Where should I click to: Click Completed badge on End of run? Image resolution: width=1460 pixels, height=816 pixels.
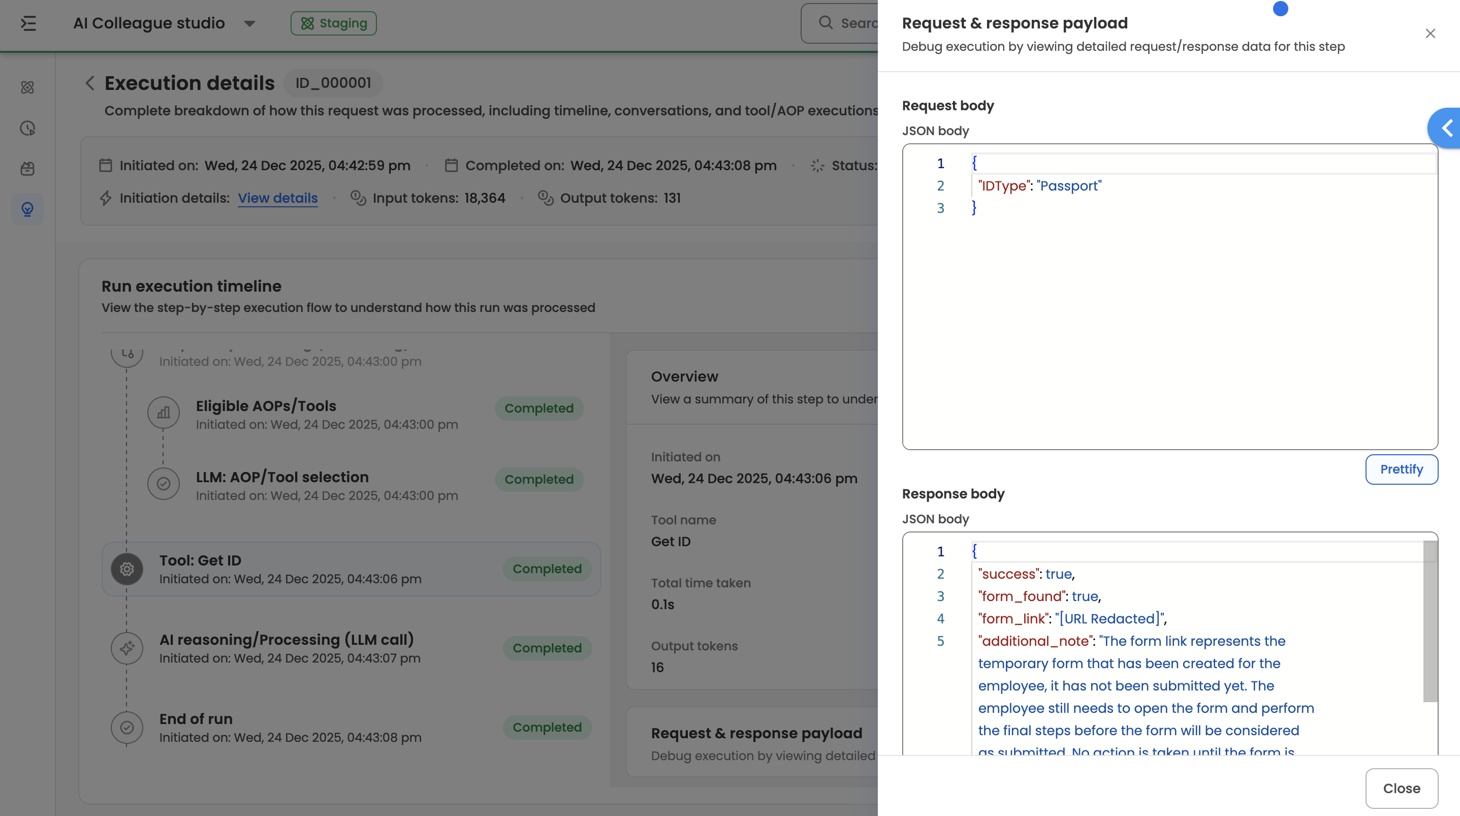pyautogui.click(x=547, y=727)
